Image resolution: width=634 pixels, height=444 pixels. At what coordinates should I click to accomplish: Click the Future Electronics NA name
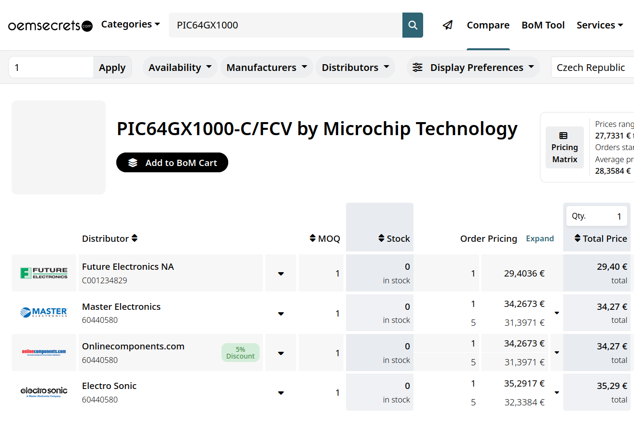(128, 266)
